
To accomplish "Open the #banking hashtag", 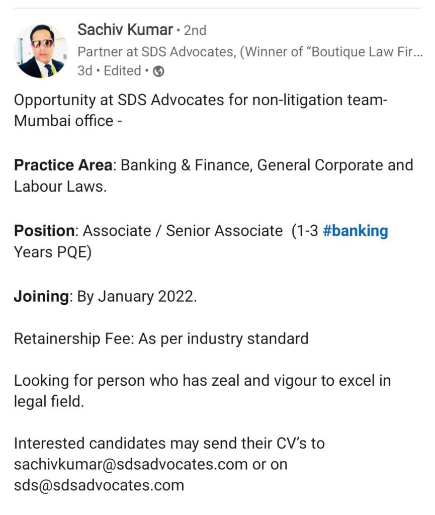I will 355,231.
